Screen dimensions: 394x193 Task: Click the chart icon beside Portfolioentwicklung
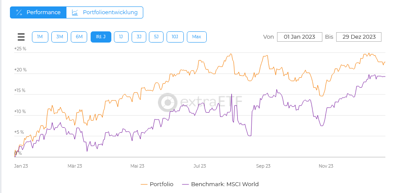(x=75, y=12)
